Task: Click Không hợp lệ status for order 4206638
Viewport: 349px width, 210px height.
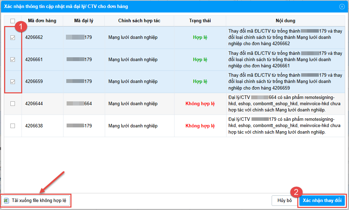Action: [200, 126]
